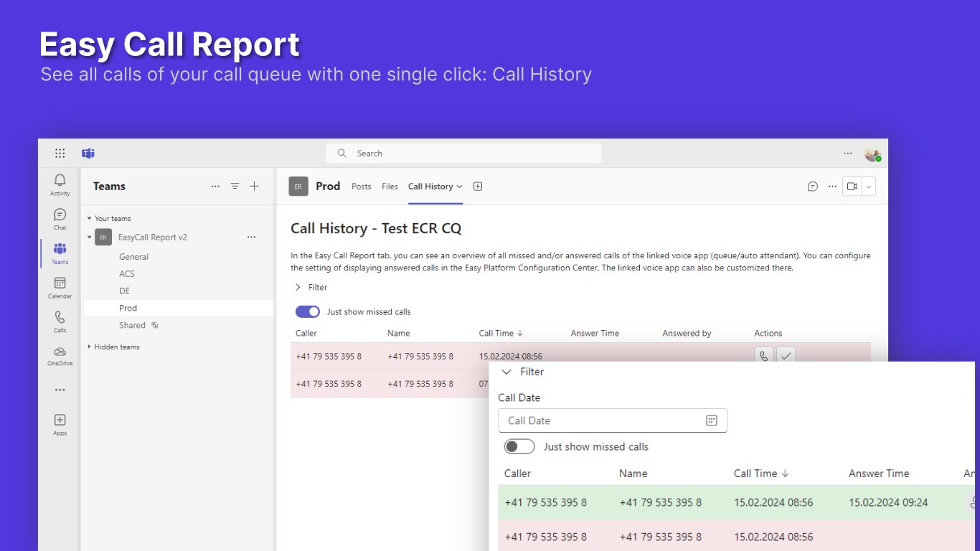
Task: Open Apps store in the sidebar
Action: point(60,424)
